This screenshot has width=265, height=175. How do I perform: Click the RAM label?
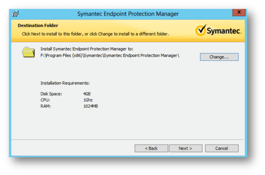point(45,105)
